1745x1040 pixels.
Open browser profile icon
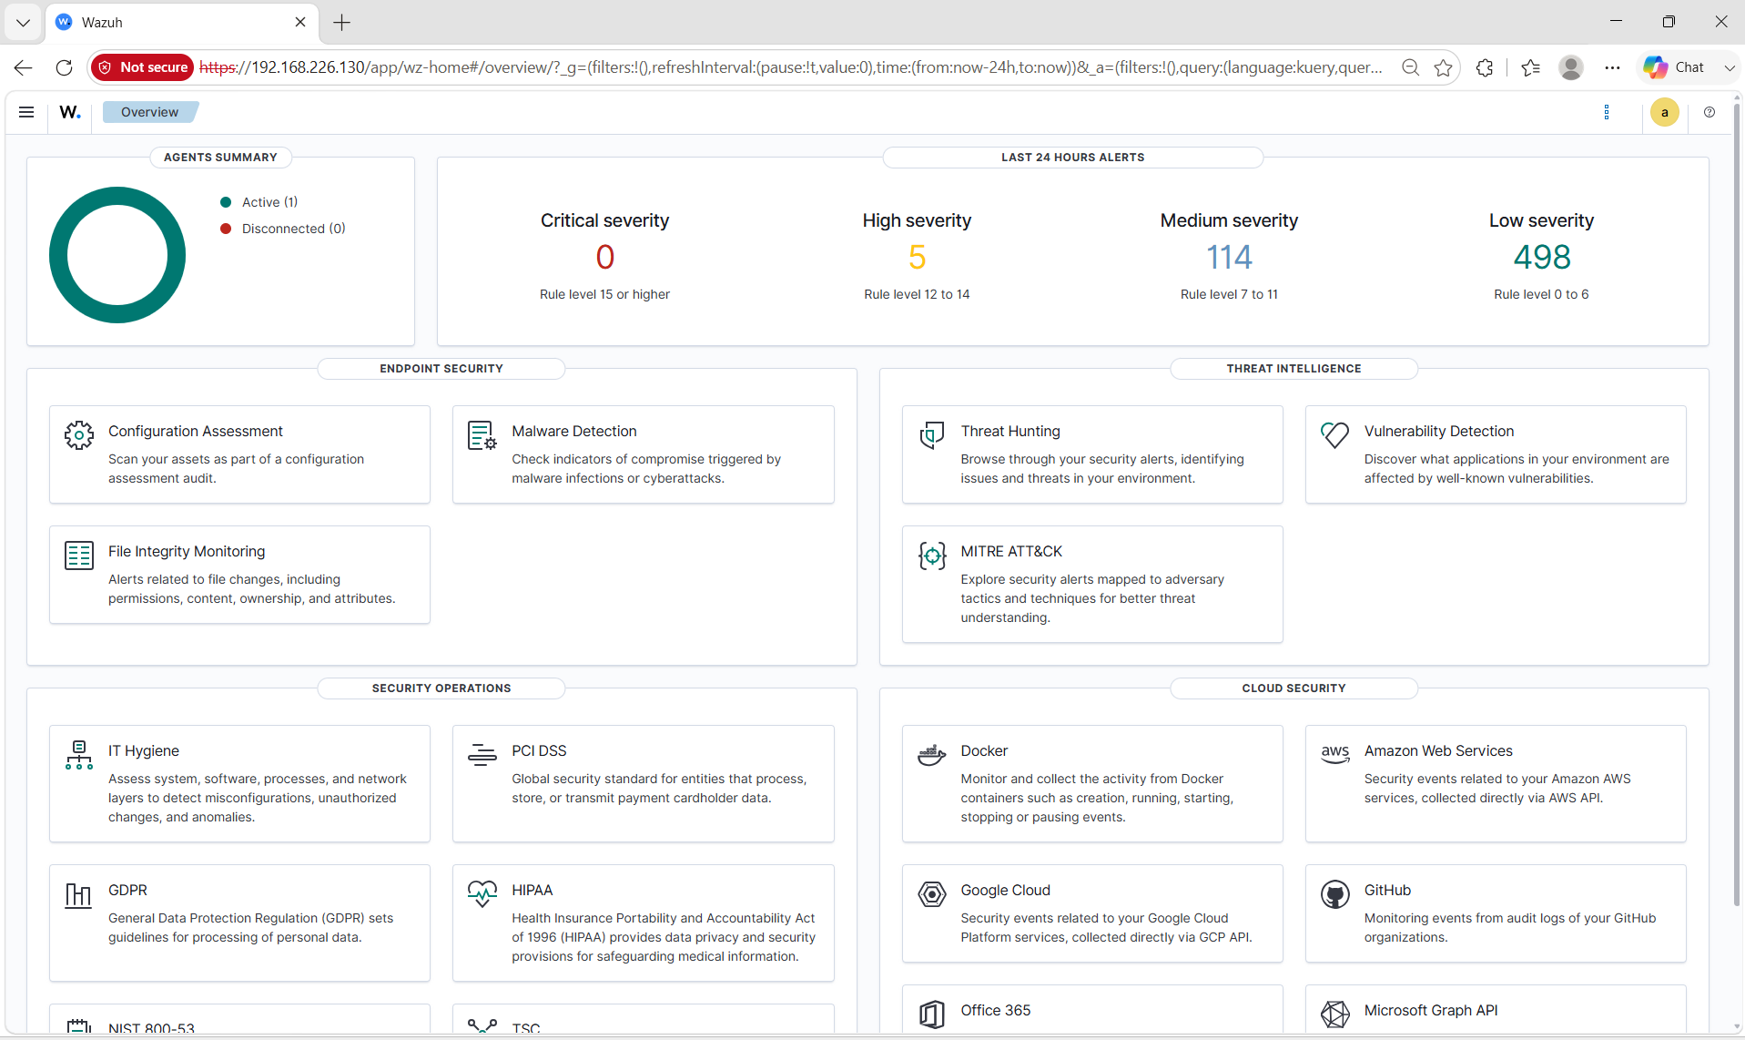pyautogui.click(x=1570, y=67)
